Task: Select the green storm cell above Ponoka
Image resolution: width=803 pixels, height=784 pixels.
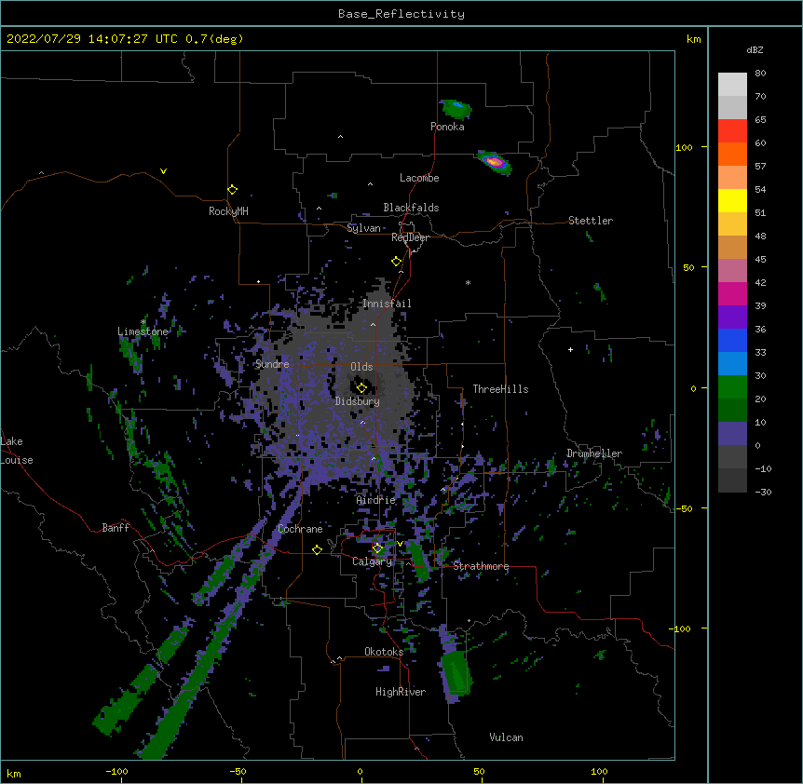Action: 456,109
